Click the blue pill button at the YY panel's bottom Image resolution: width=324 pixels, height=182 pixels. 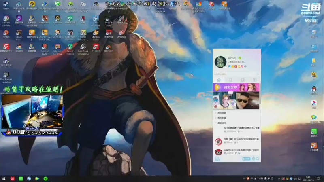(x=246, y=159)
